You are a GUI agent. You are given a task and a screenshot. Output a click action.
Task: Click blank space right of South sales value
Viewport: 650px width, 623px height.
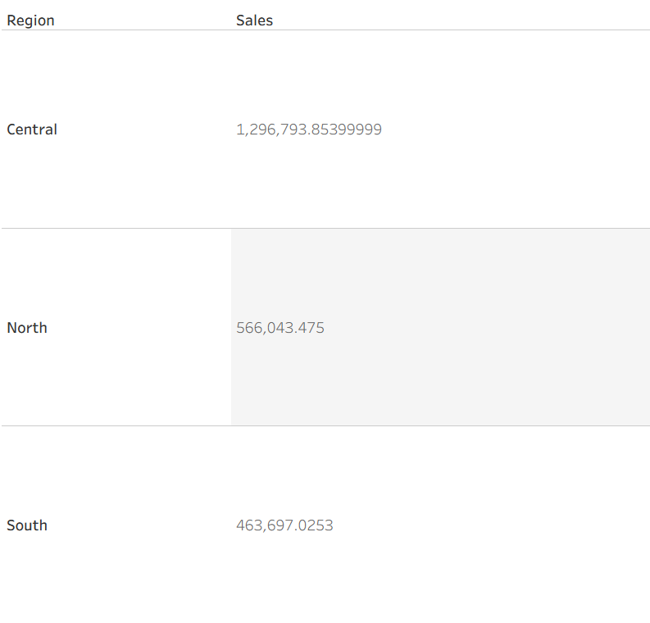(x=492, y=525)
